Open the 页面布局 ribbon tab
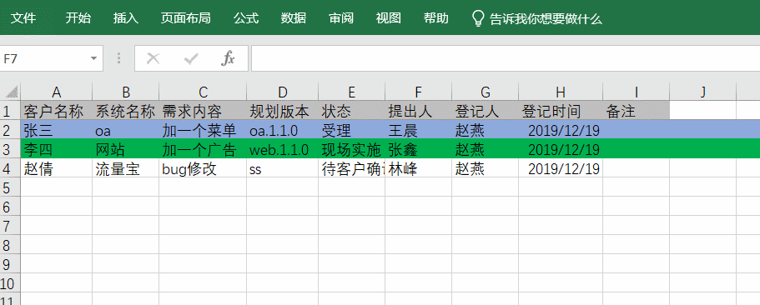The height and width of the screenshot is (305, 760). coord(186,18)
